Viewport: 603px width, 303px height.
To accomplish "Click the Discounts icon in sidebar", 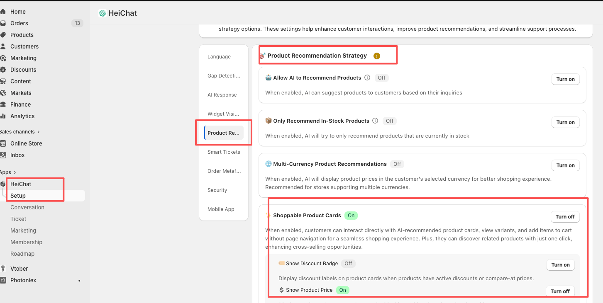I will [x=3, y=70].
